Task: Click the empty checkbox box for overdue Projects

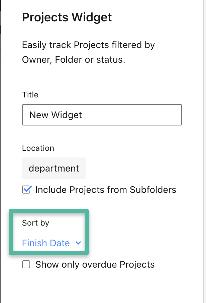Action: point(26,265)
